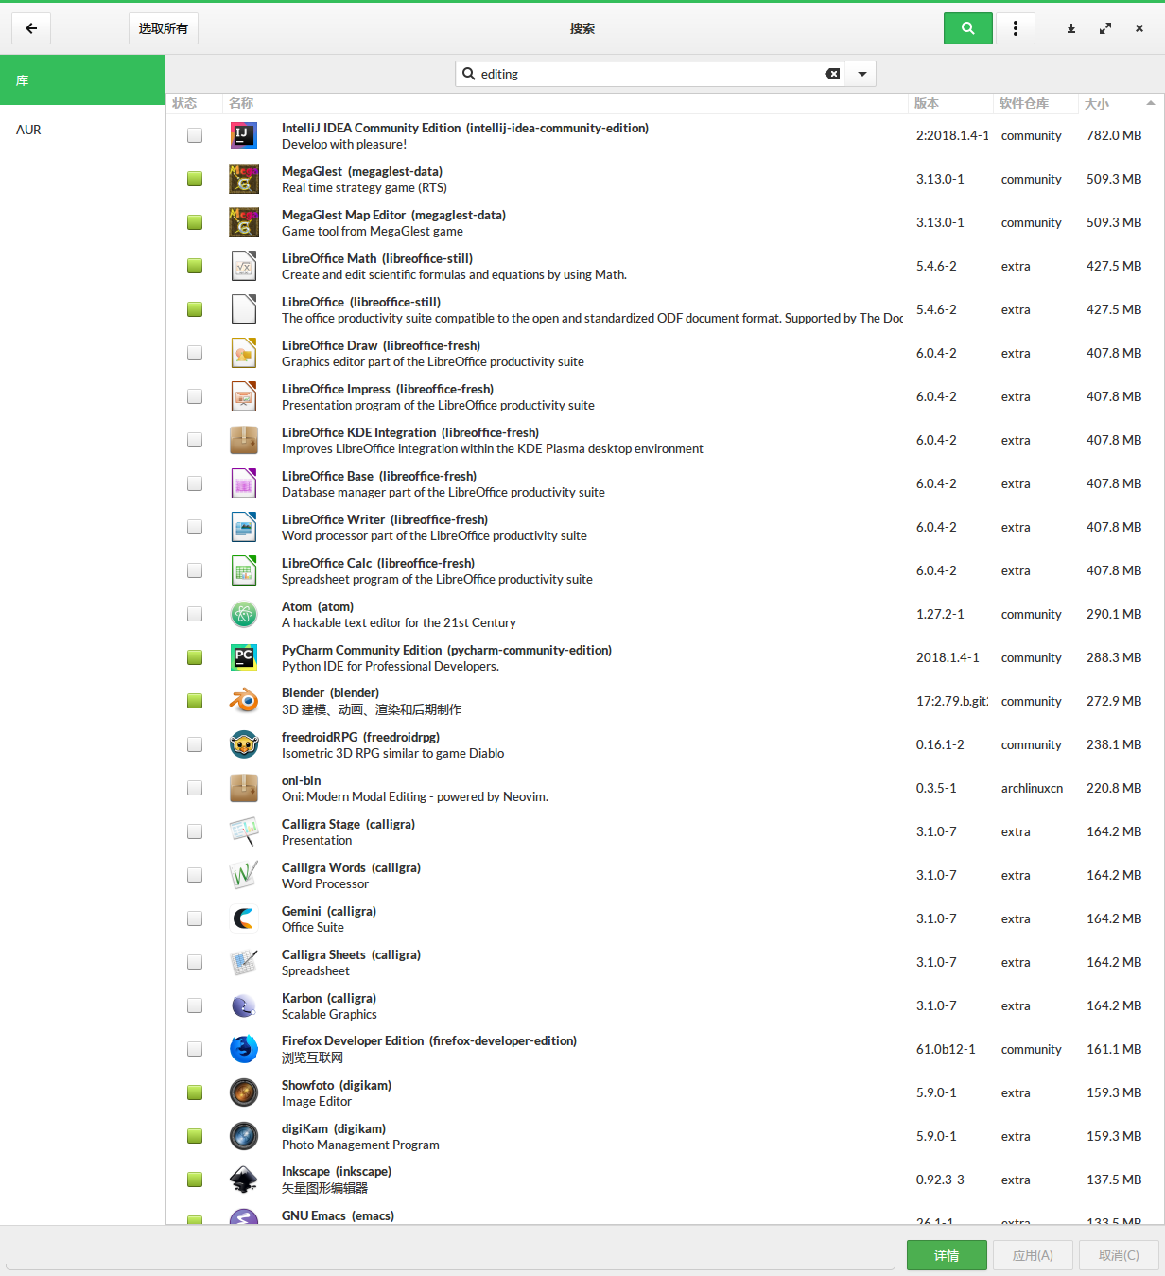The width and height of the screenshot is (1165, 1276).
Task: Sort by the 版本 column header
Action: click(x=950, y=103)
